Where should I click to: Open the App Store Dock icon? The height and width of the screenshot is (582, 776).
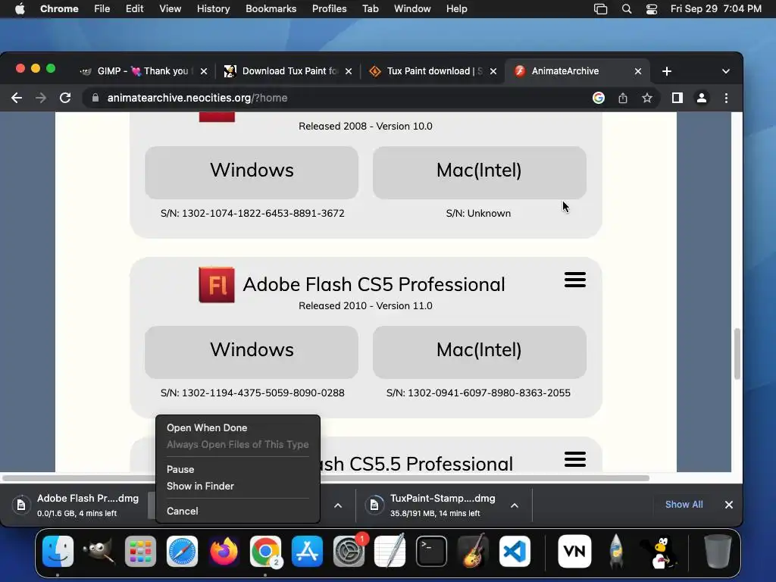coord(307,551)
